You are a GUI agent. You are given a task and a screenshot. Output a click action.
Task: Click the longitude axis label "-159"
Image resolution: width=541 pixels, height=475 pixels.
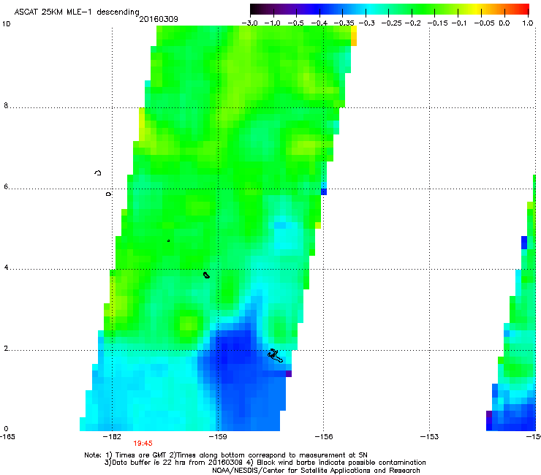218,437
